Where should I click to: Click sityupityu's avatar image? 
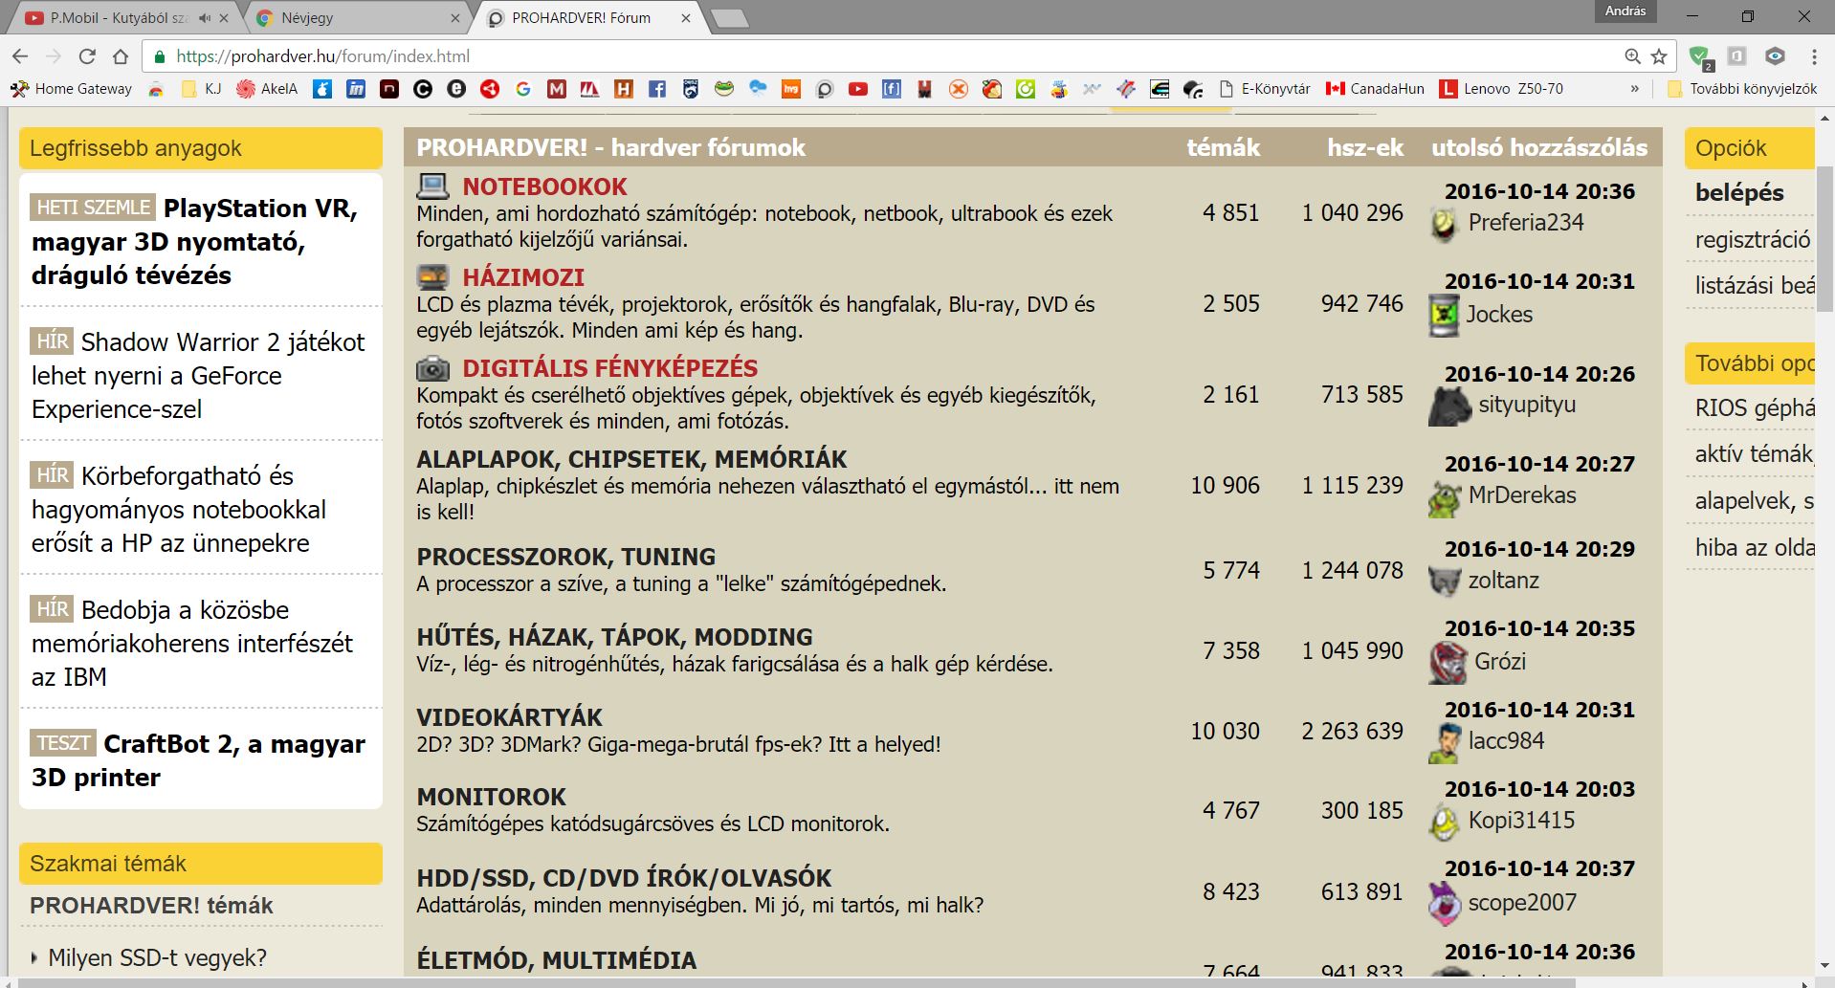click(x=1449, y=406)
